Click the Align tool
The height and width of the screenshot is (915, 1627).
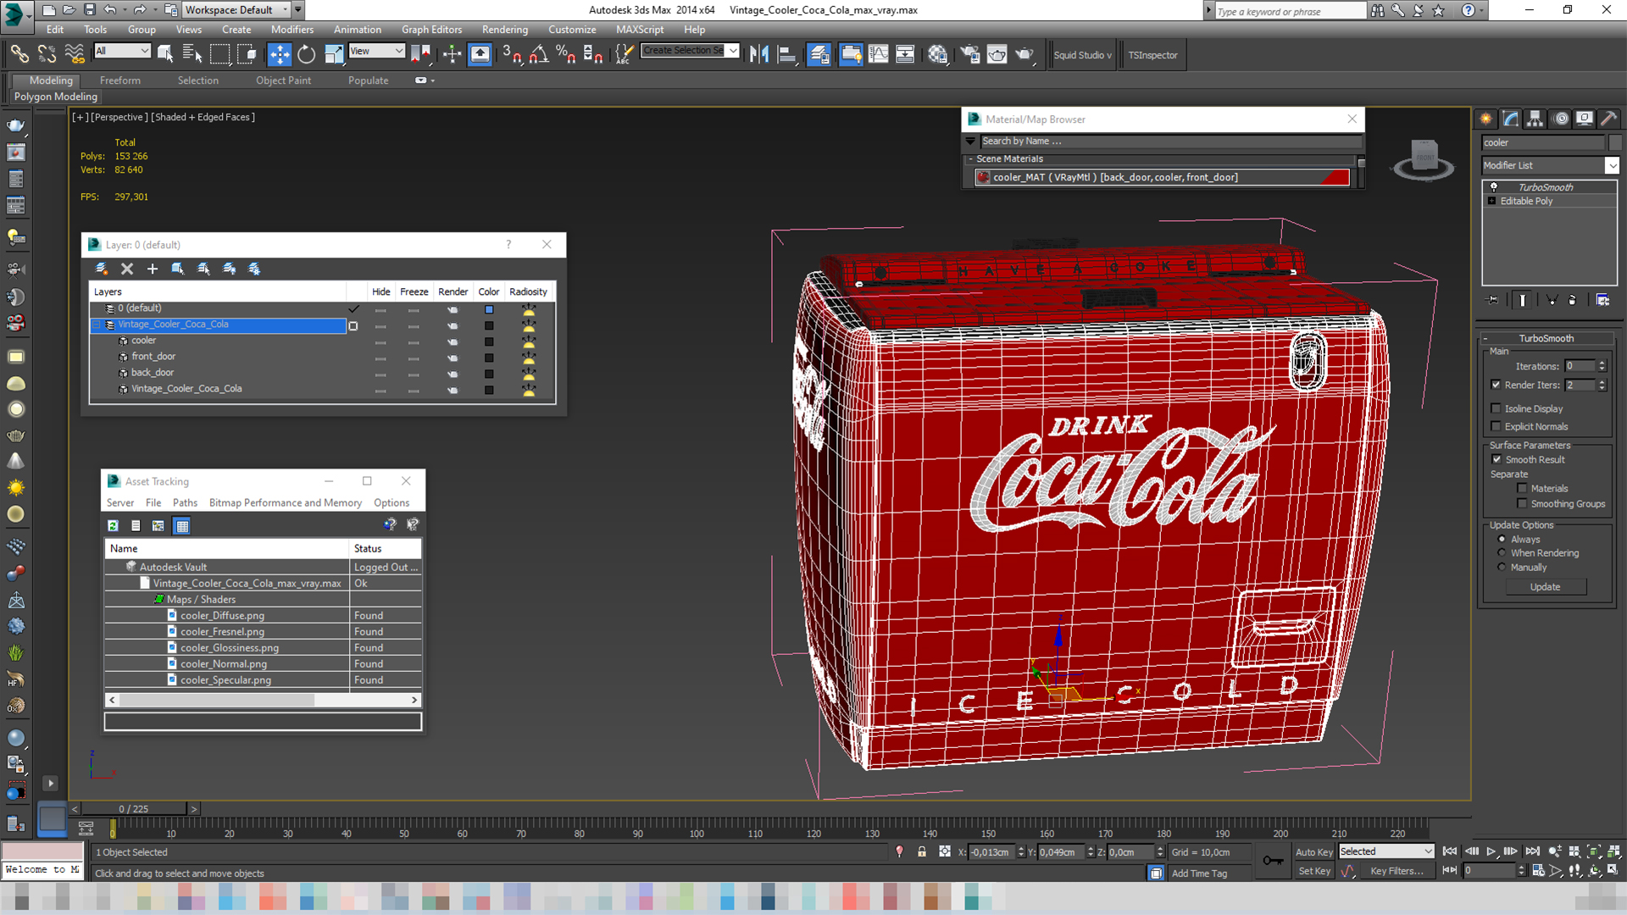point(786,54)
